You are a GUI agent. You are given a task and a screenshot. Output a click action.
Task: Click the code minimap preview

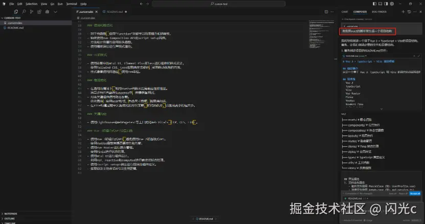point(322,34)
